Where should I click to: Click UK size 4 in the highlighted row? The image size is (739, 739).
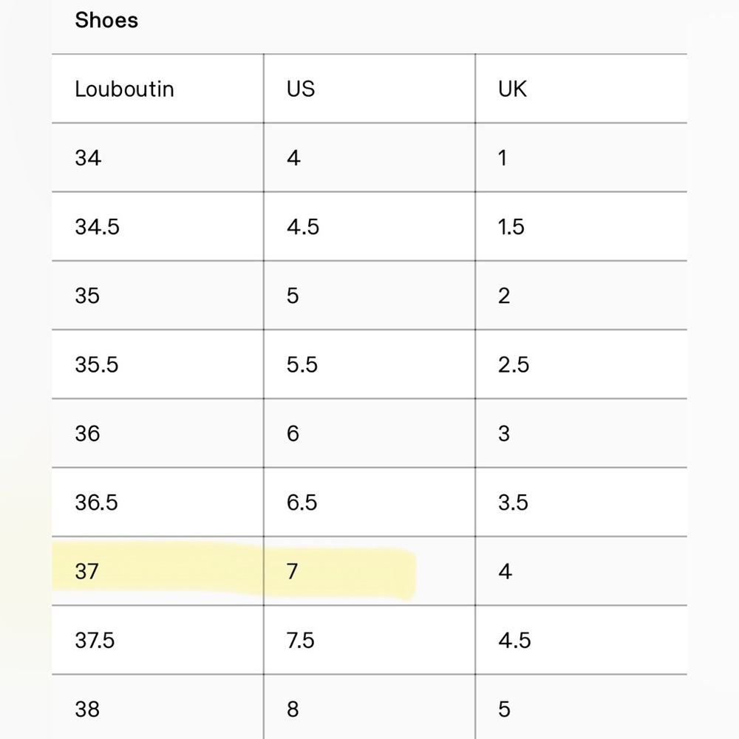581,571
